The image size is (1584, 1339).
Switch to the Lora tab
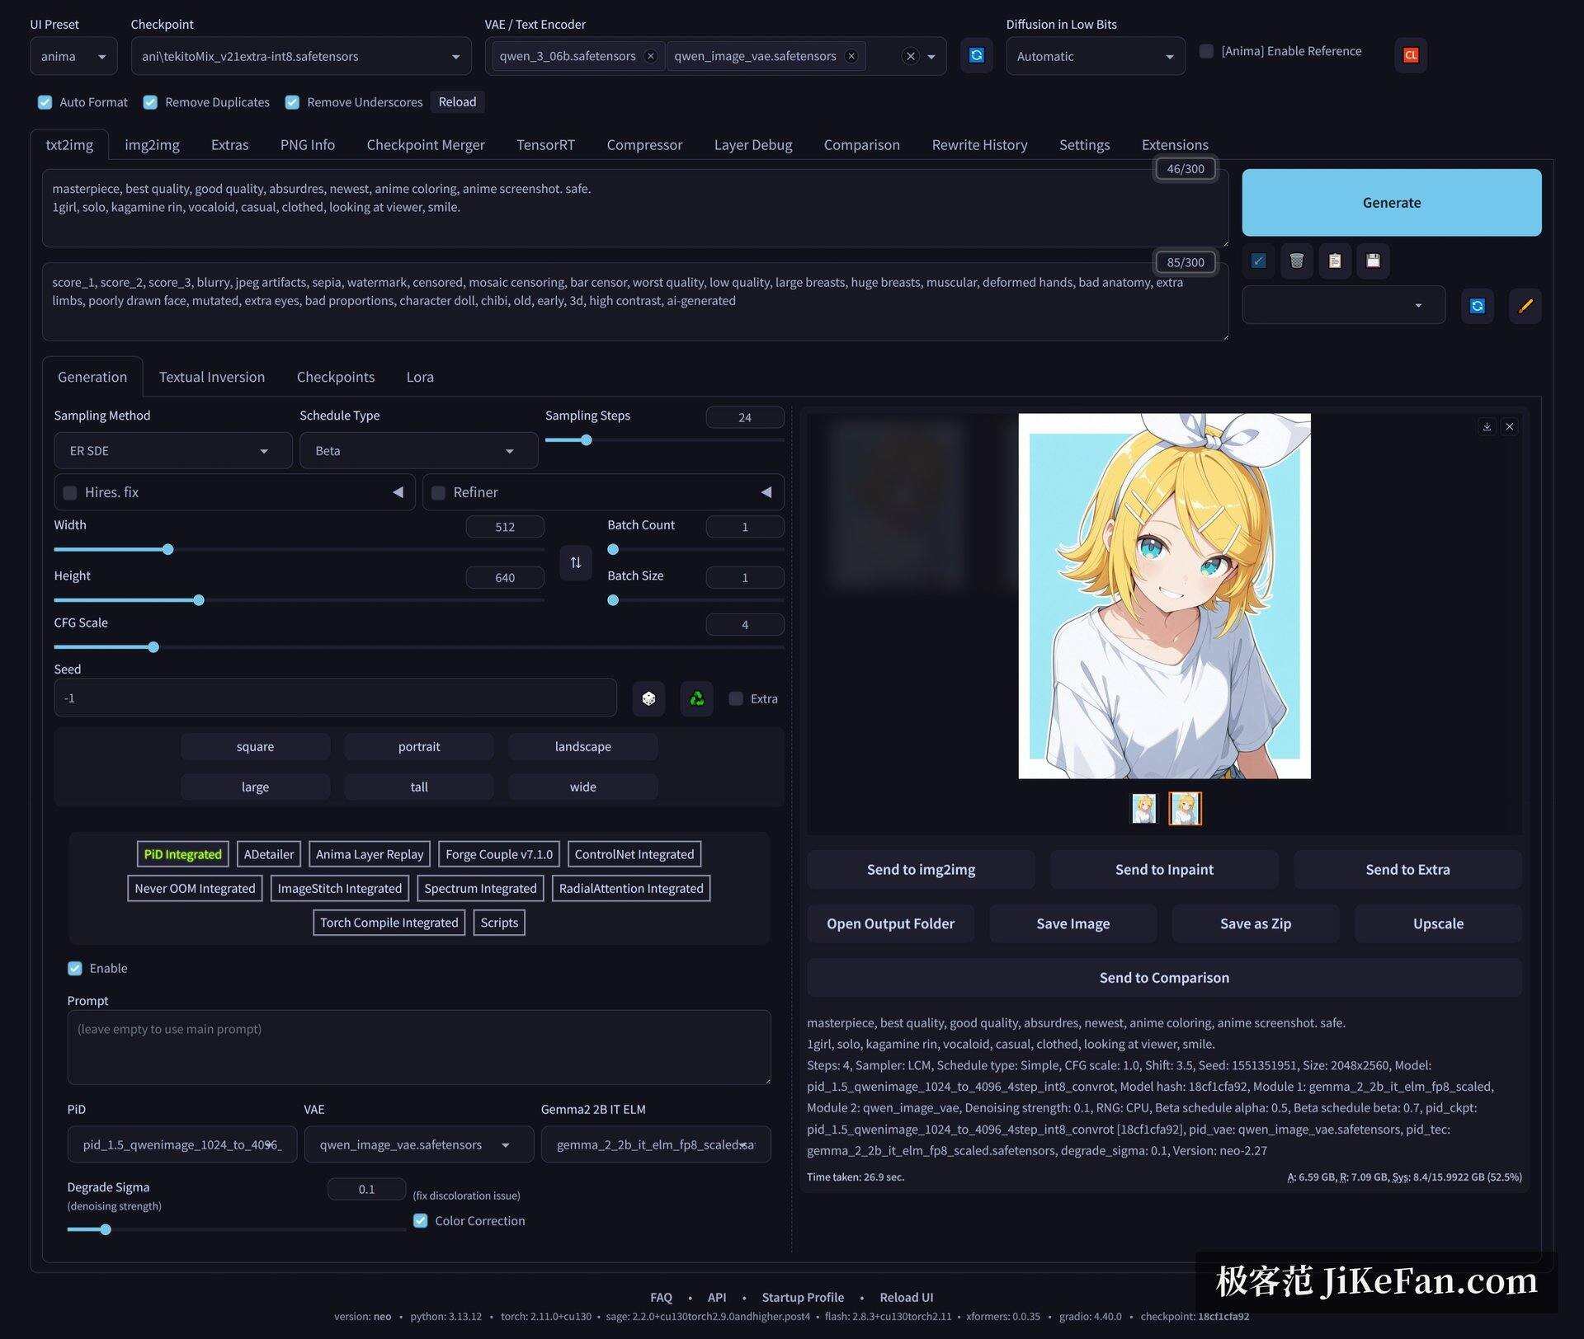[x=420, y=377]
